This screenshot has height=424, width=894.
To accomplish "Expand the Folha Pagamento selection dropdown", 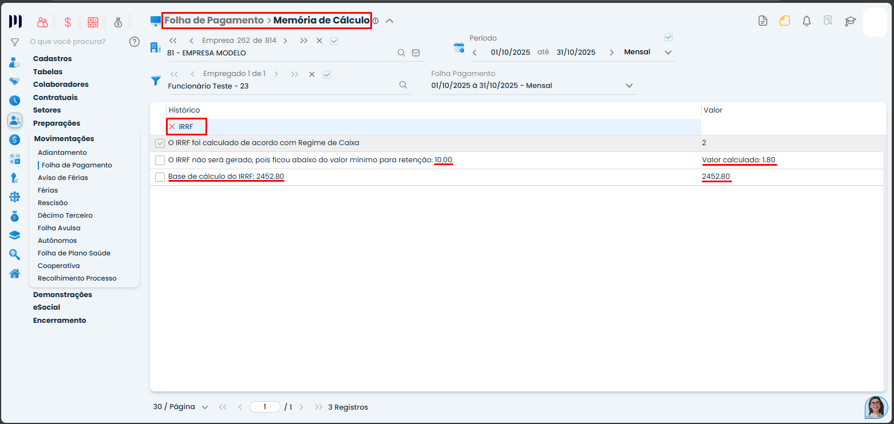I will [x=629, y=86].
